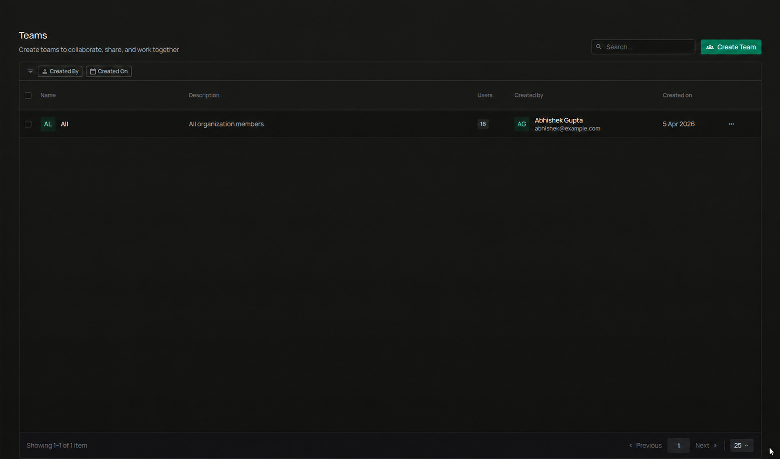
Task: Click the magnifier icon in search box
Action: pyautogui.click(x=599, y=47)
